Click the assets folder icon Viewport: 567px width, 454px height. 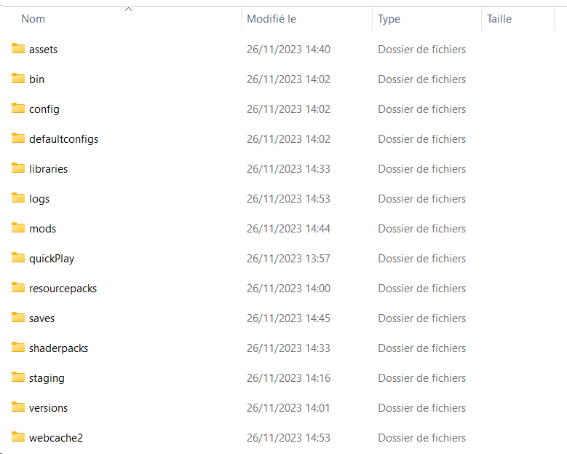tap(18, 49)
